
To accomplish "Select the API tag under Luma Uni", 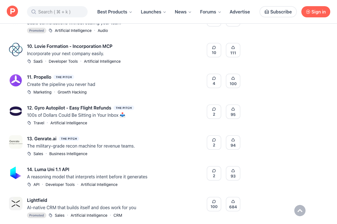I will point(37,185).
